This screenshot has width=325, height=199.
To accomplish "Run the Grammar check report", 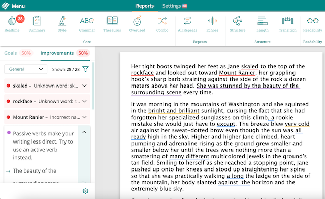I will [87, 21].
